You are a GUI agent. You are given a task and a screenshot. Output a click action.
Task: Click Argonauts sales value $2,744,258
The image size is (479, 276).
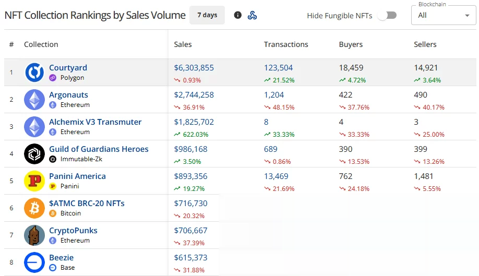194,94
